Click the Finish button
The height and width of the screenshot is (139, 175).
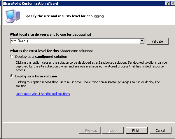[136, 130]
